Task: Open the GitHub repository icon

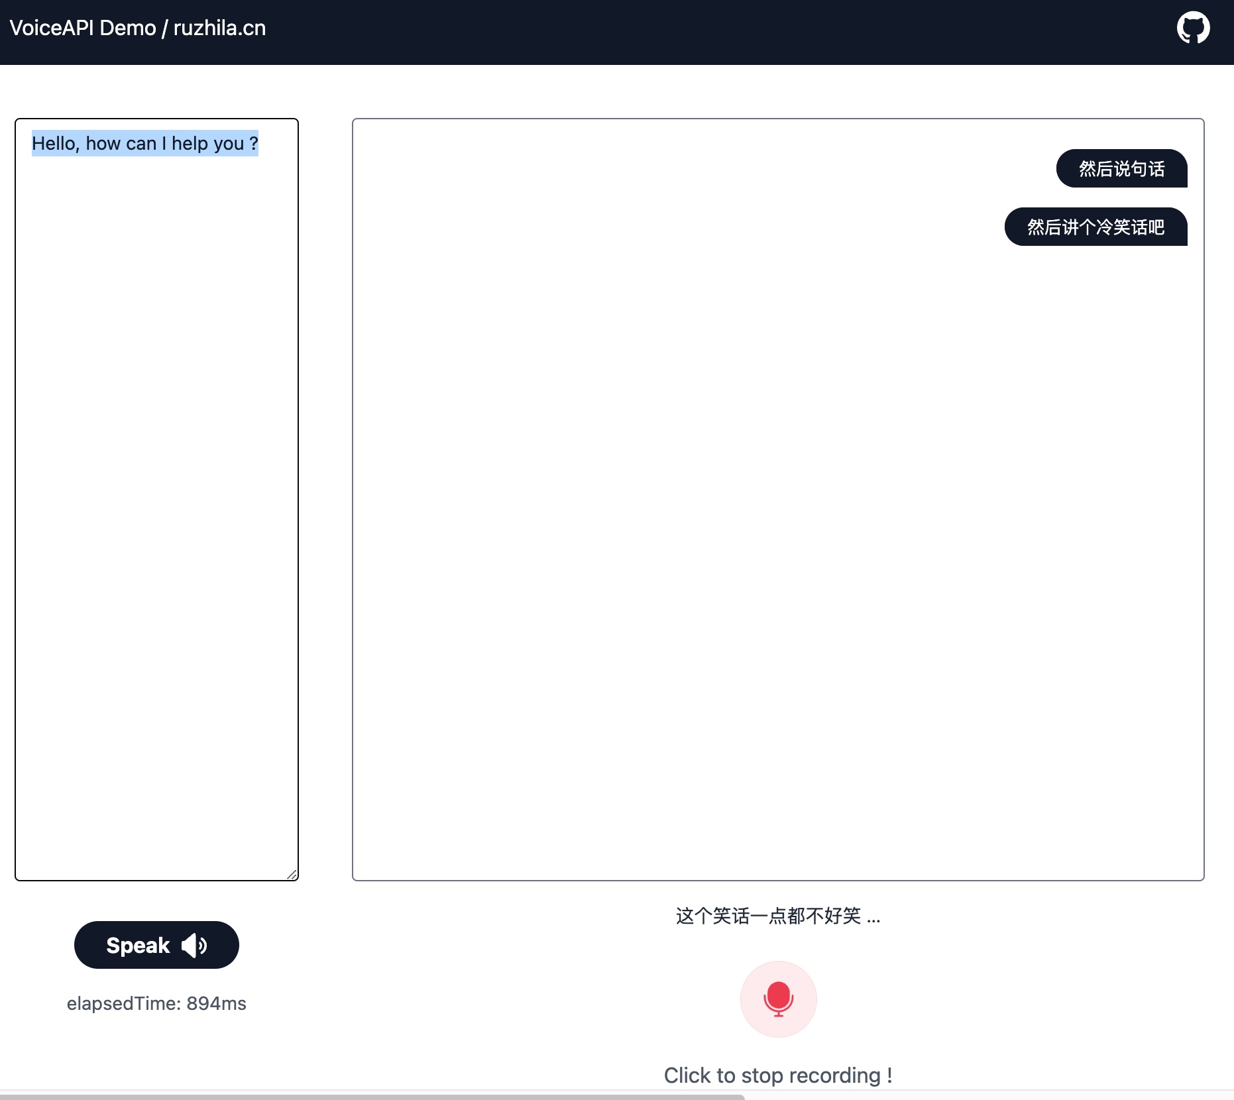Action: coord(1193,28)
